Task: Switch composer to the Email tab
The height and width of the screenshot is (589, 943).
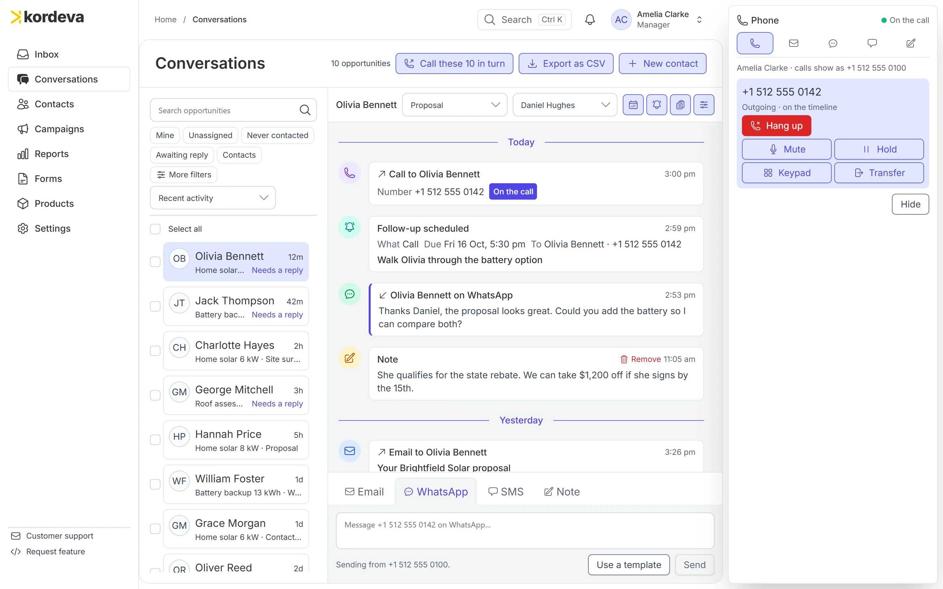Action: [364, 491]
